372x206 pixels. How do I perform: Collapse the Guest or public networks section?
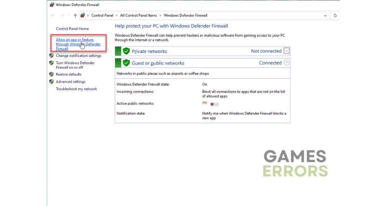(x=286, y=63)
